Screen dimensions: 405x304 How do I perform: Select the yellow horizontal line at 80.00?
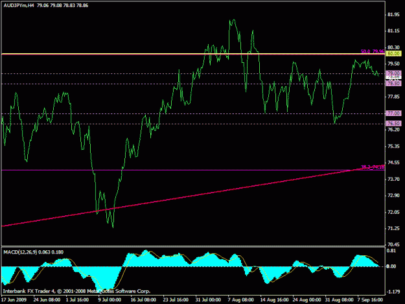pos(193,54)
